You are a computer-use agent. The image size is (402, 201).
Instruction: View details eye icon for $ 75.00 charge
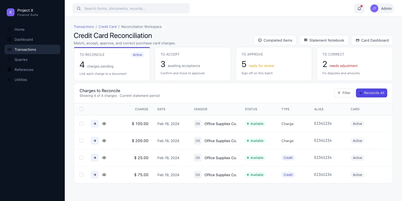[104, 175]
